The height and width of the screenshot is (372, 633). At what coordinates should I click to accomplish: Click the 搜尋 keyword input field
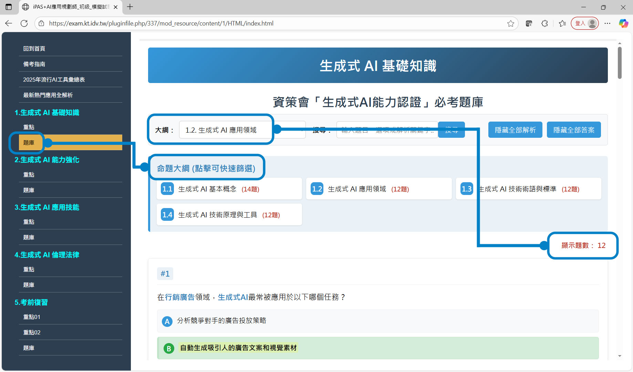(387, 130)
